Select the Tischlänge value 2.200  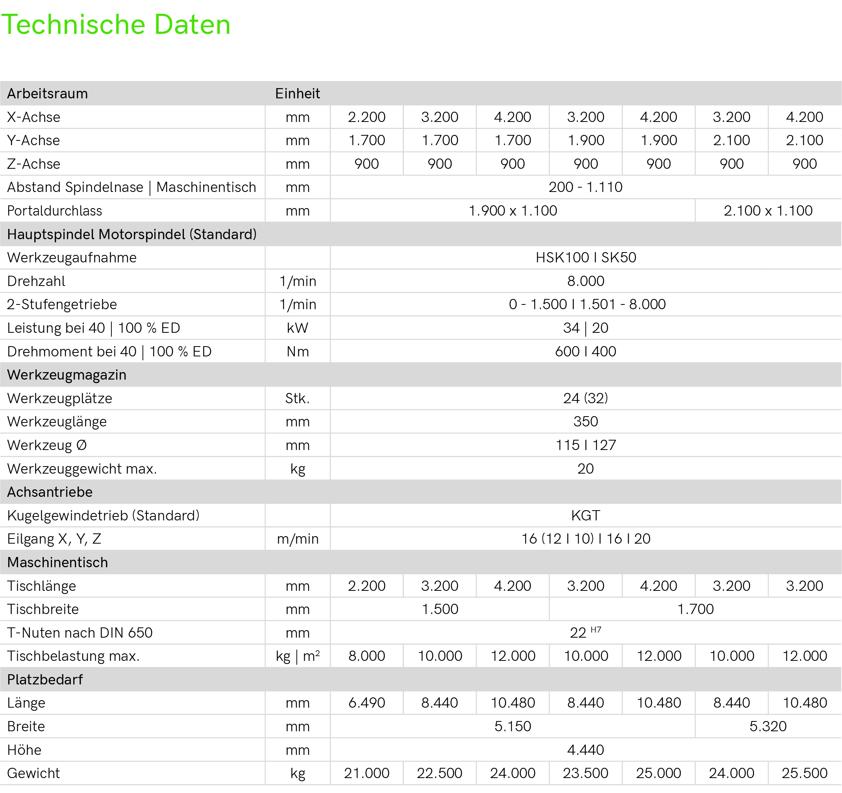click(367, 586)
